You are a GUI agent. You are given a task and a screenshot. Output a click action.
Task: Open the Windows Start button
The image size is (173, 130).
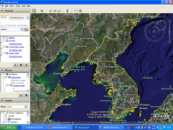pos(9,127)
